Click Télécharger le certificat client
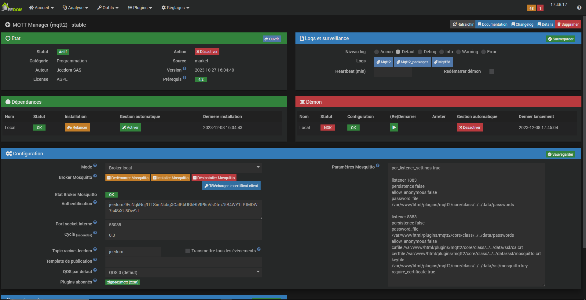The height and width of the screenshot is (300, 586). (x=231, y=186)
